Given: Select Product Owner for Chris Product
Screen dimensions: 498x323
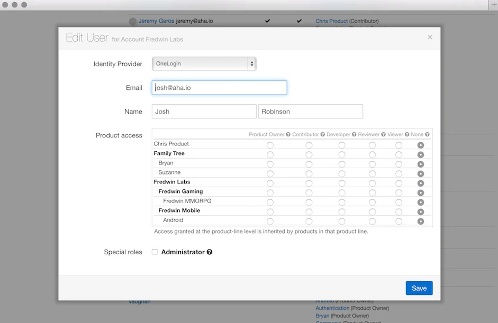Looking at the screenshot, I should tap(270, 145).
